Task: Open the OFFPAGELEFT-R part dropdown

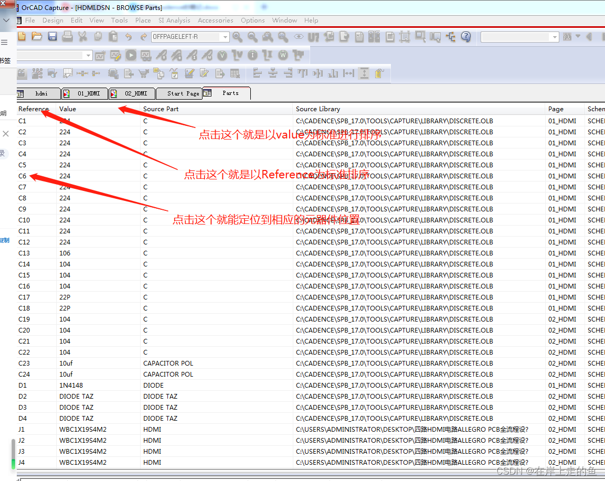Action: click(226, 37)
